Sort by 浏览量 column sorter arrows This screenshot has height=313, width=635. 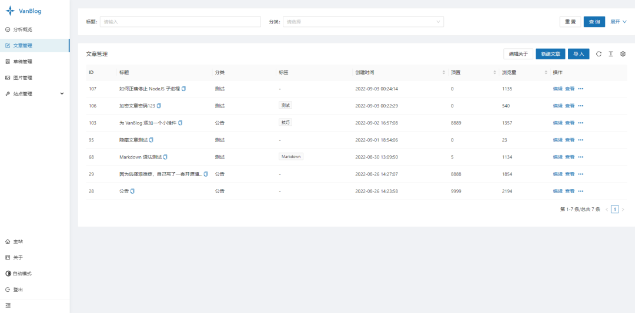546,72
